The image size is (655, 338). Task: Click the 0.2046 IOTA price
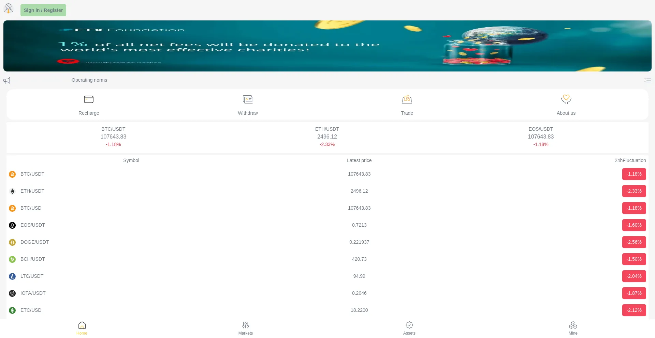coord(359,293)
